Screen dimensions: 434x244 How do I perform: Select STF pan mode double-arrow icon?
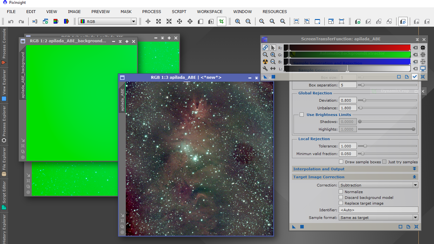[273, 69]
